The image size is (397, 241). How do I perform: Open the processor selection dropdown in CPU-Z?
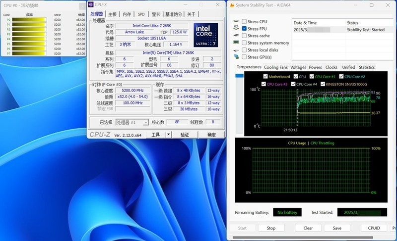tap(145, 122)
